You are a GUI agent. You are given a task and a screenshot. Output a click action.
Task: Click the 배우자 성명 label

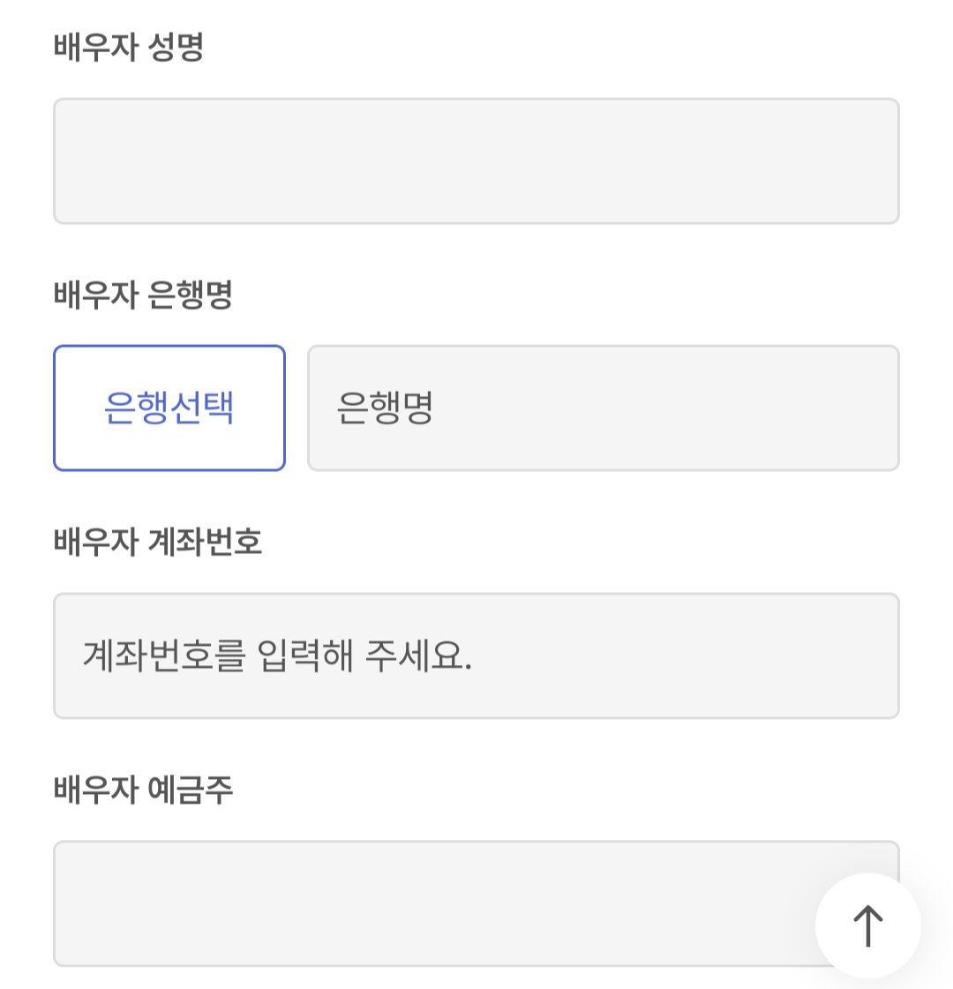coord(129,48)
